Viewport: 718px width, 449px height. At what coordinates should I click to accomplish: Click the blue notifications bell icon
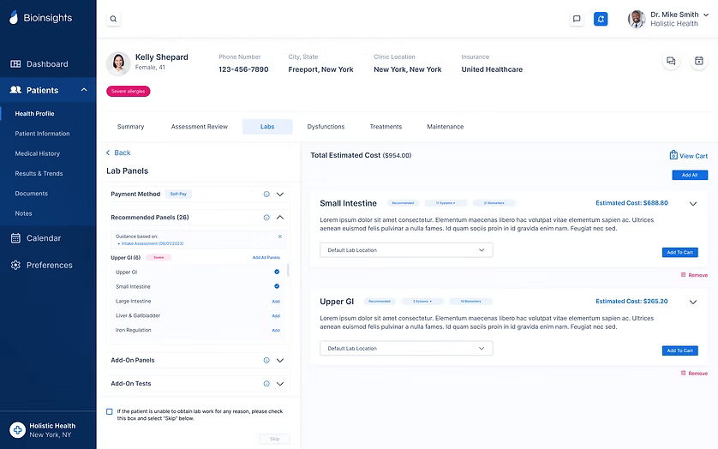click(x=601, y=19)
